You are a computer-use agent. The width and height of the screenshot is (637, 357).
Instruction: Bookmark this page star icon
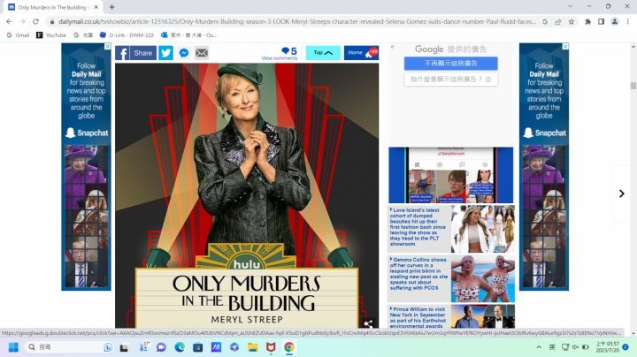pos(572,21)
